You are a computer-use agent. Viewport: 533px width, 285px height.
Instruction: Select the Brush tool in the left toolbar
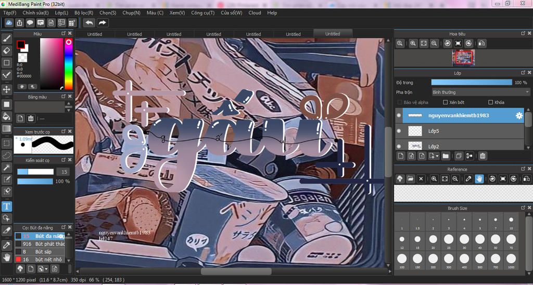pyautogui.click(x=6, y=38)
